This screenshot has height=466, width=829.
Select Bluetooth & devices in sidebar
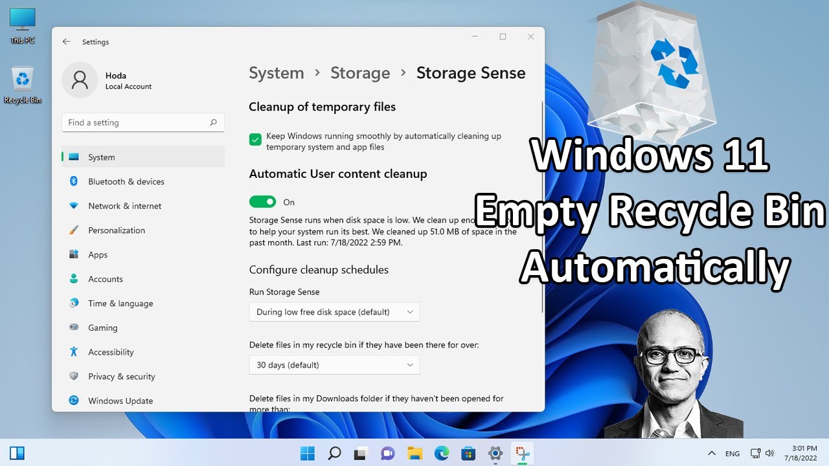point(143,181)
